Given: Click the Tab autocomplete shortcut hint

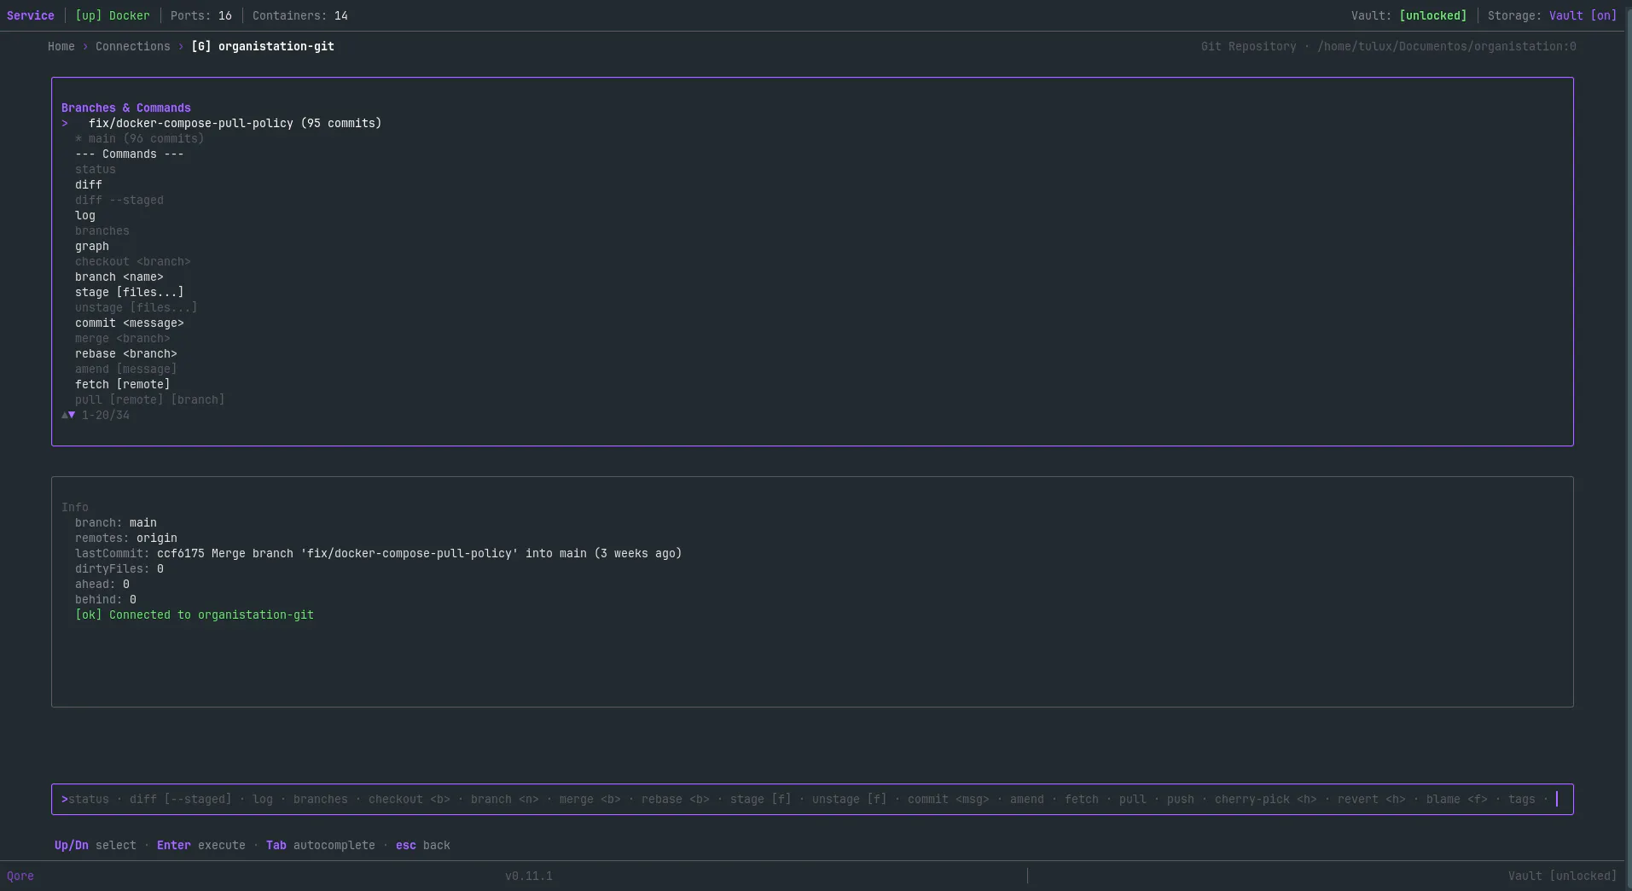Looking at the screenshot, I should point(320,845).
